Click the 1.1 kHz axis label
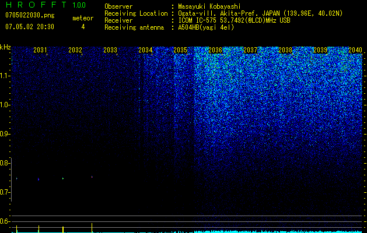The height and width of the screenshot is (233, 367). click(5, 76)
